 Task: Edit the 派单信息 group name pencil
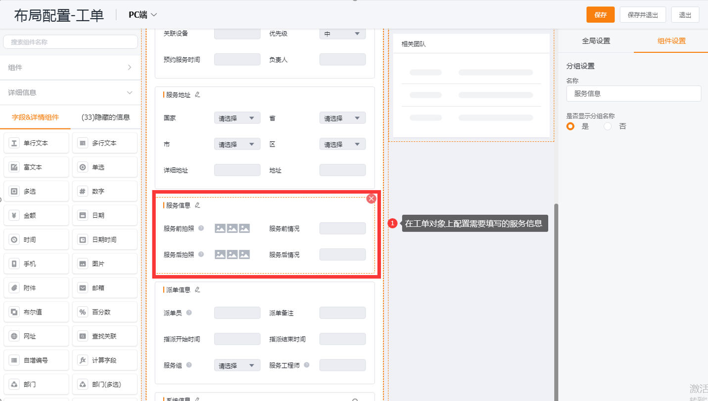coord(197,289)
